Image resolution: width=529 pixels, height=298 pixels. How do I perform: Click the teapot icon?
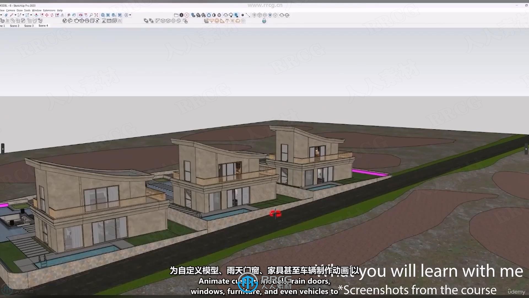click(76, 21)
